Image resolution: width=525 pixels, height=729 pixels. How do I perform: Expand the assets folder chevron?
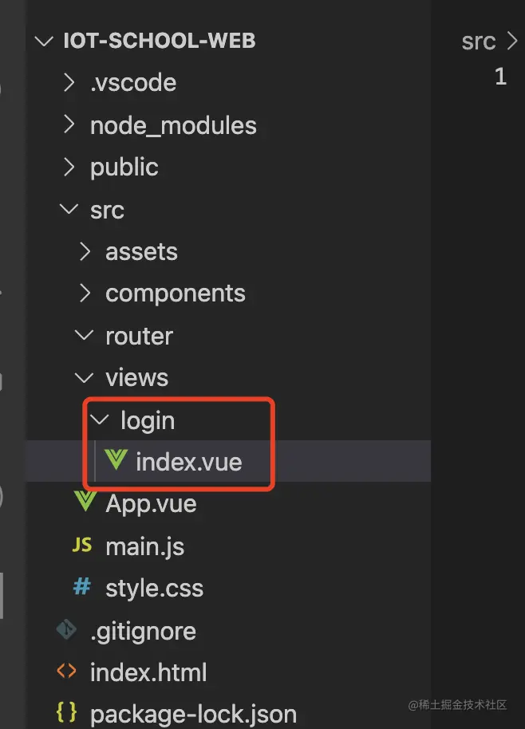pos(85,251)
